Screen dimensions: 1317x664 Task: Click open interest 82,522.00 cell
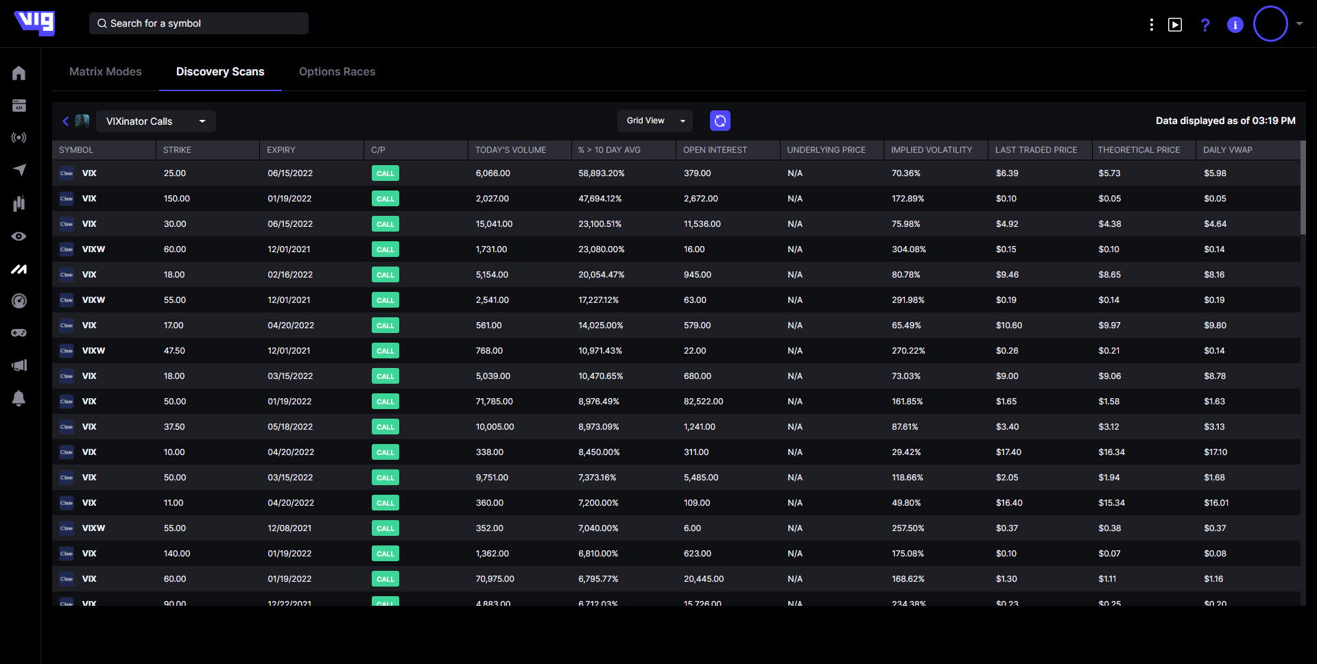click(703, 402)
